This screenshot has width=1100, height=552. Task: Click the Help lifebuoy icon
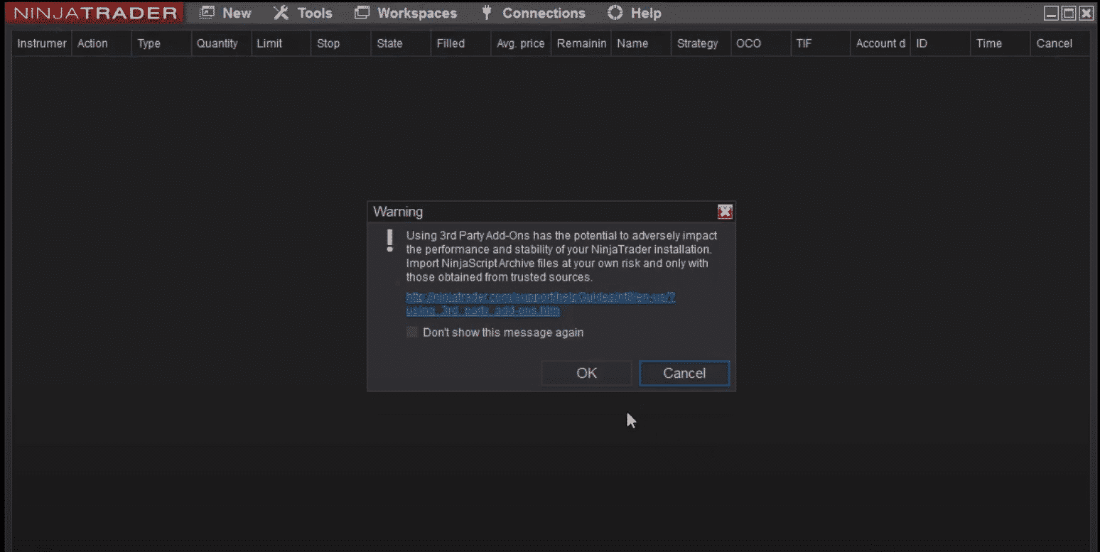(x=615, y=13)
